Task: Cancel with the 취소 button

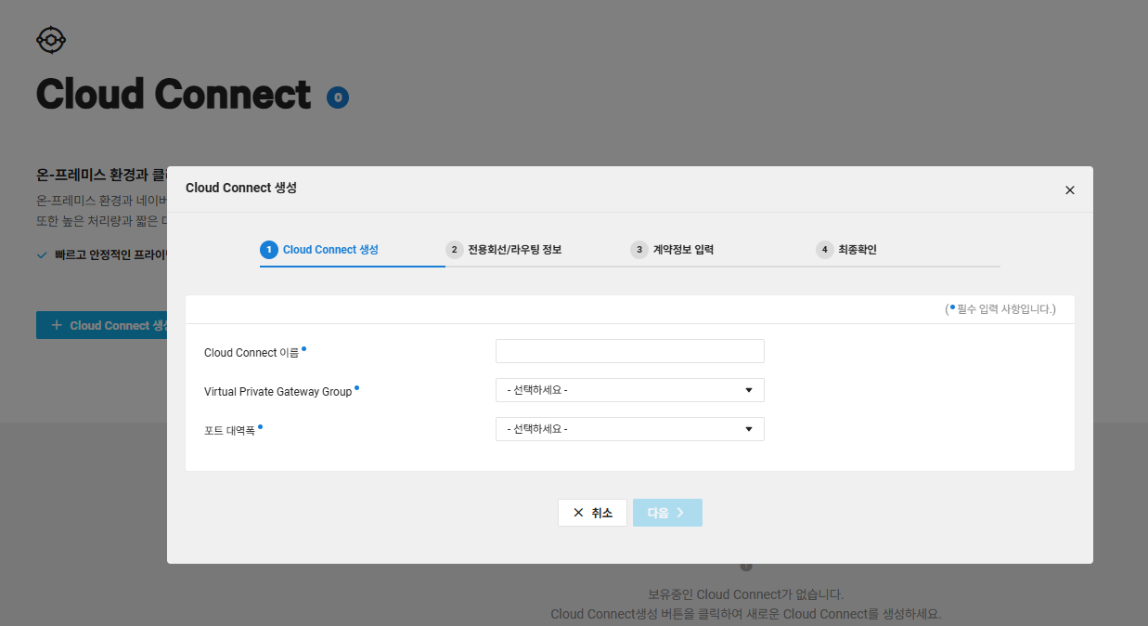Action: [x=592, y=513]
